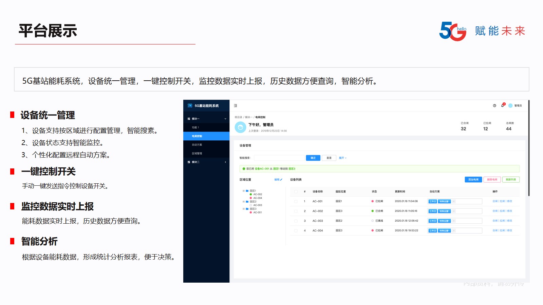Click red status dot of AC-004 in tree

tap(251, 198)
